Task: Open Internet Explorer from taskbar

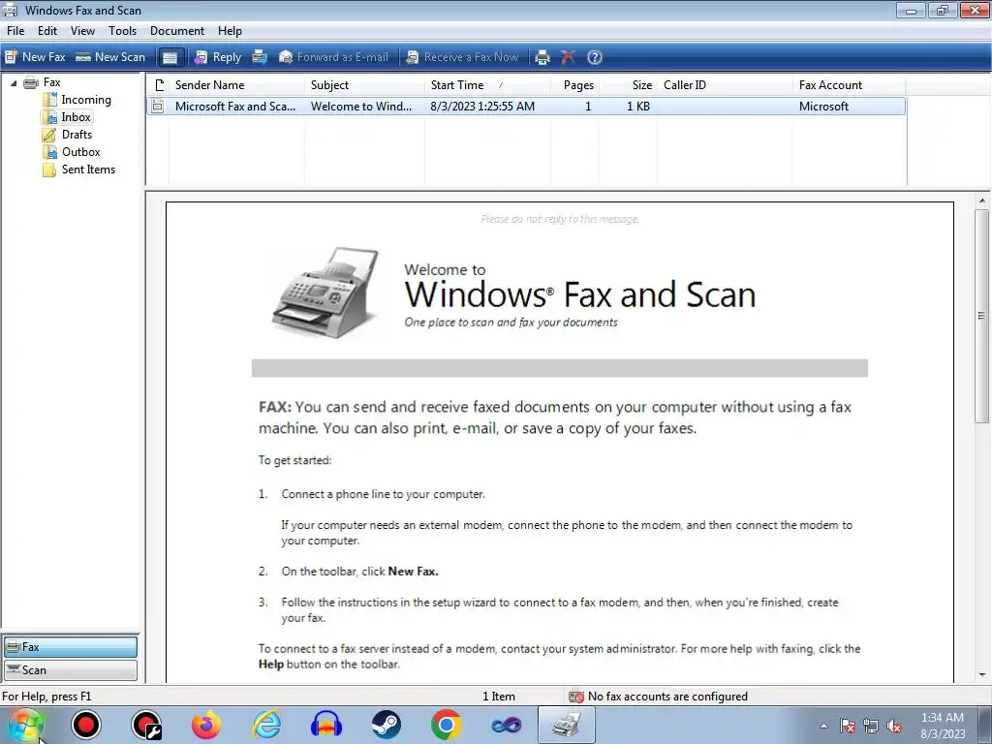Action: pos(266,725)
